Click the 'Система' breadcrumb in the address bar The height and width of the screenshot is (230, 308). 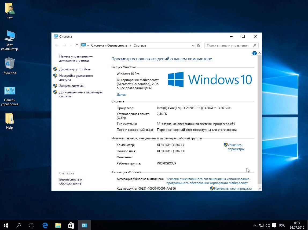point(140,45)
